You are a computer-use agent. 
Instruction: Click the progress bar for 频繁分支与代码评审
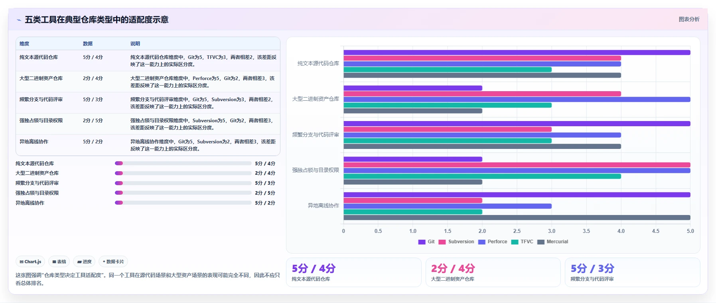(x=183, y=183)
